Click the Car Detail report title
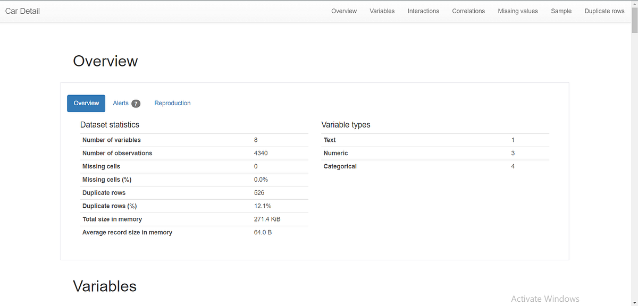This screenshot has width=638, height=306. click(22, 11)
